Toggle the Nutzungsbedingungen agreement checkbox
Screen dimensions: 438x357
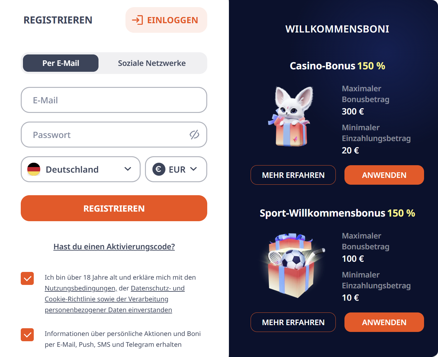click(x=27, y=278)
